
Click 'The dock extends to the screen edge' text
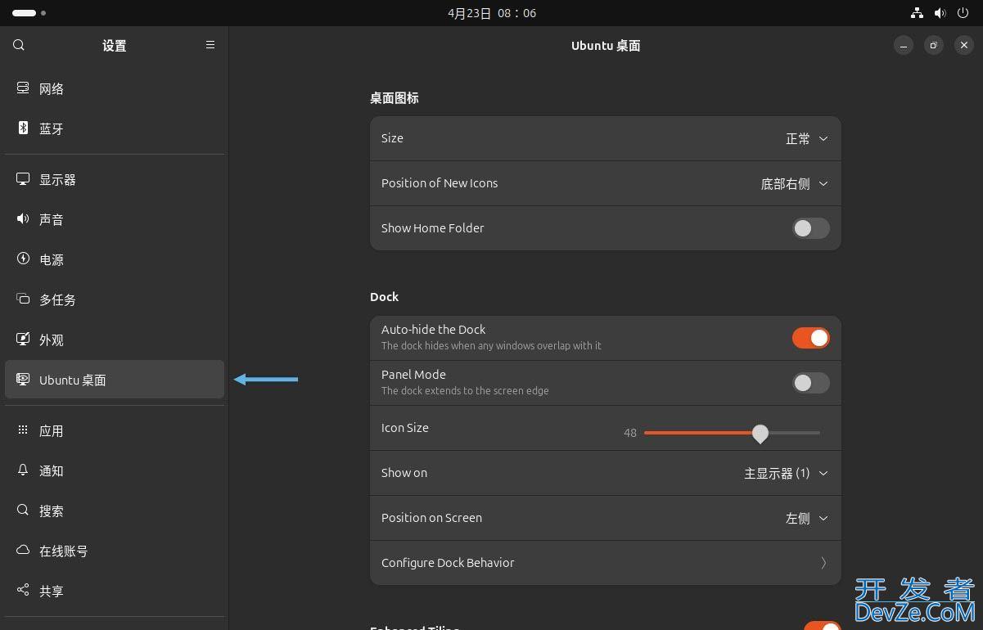pyautogui.click(x=465, y=391)
